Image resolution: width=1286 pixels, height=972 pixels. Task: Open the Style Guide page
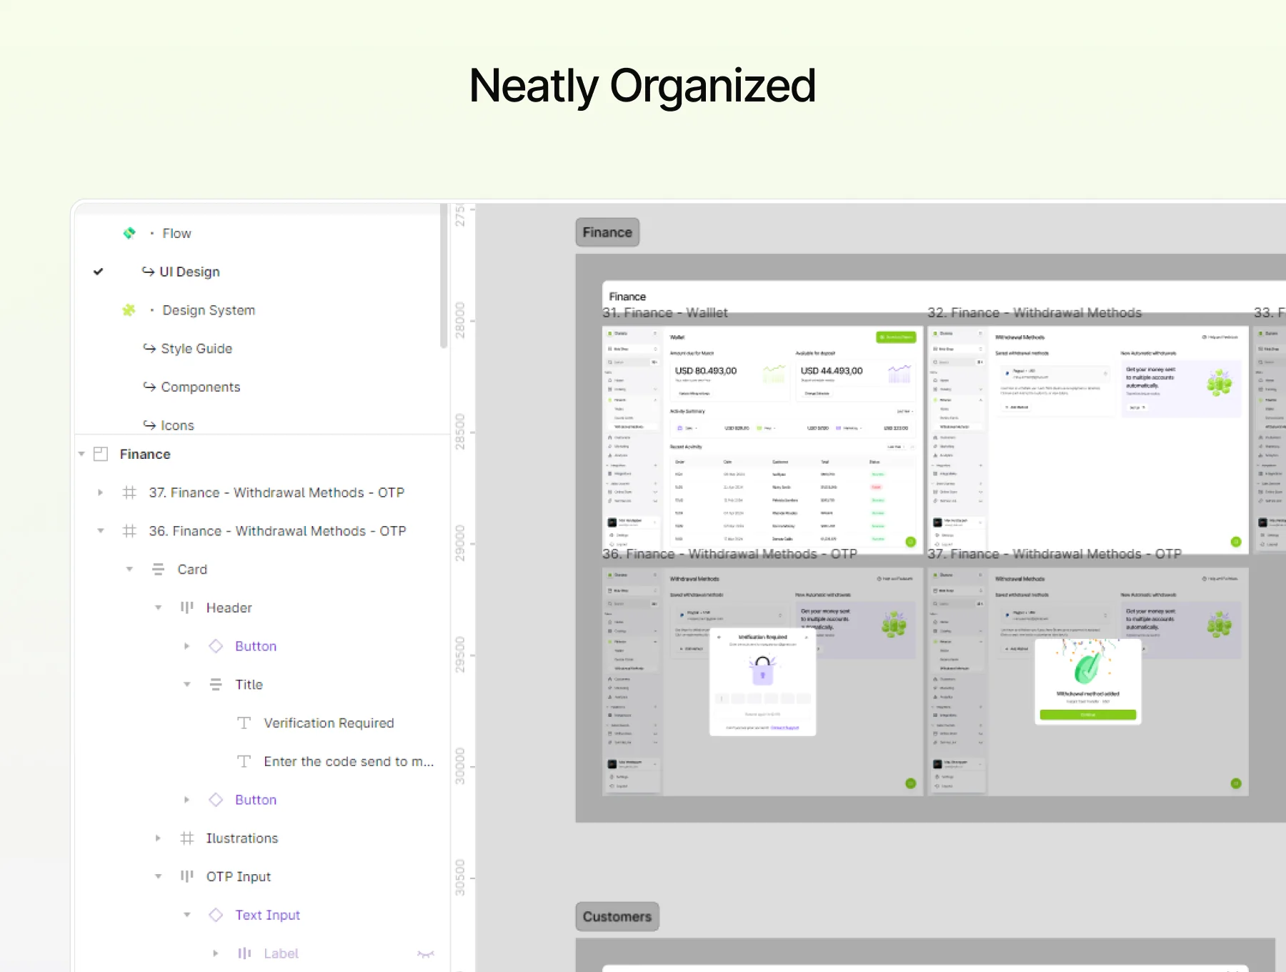tap(196, 348)
